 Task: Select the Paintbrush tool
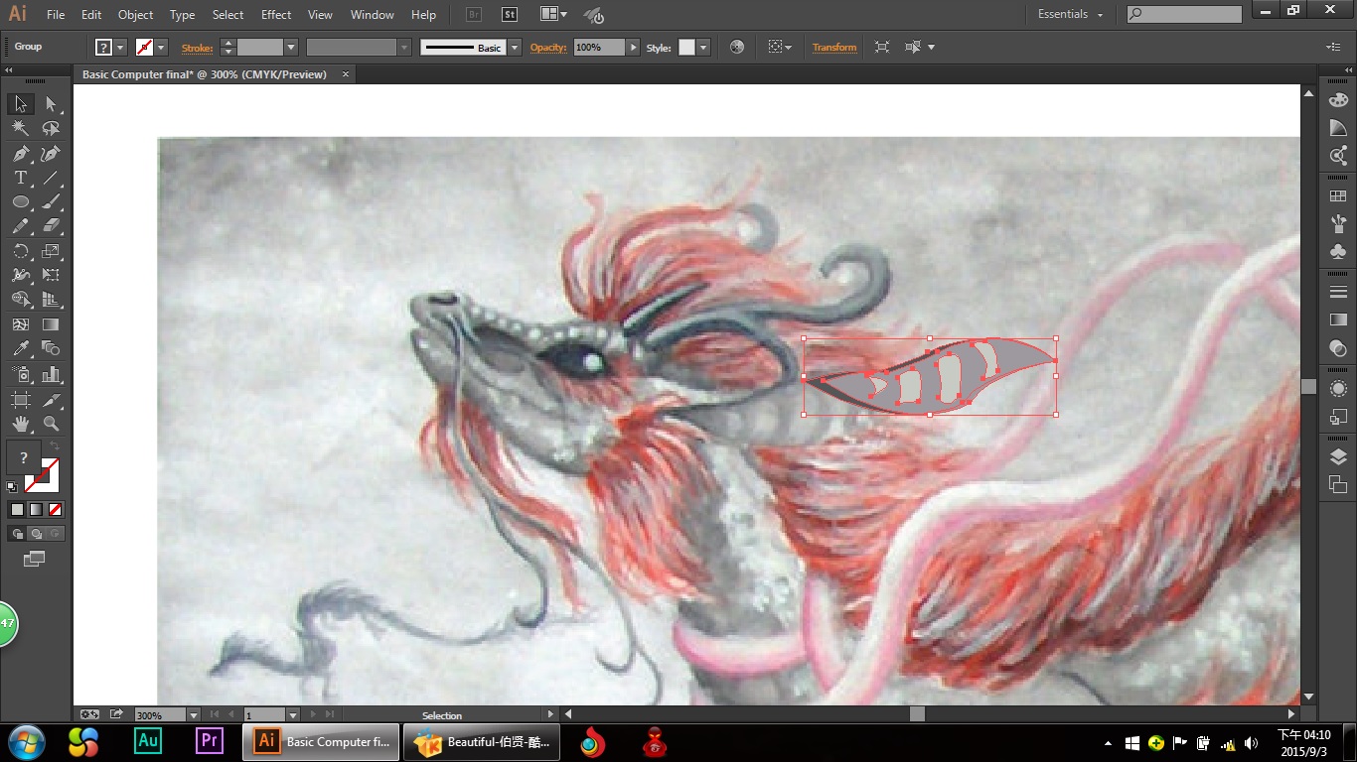pos(52,202)
